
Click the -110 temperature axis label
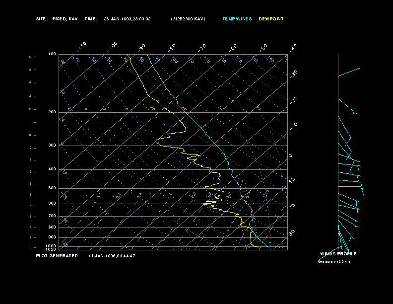82,46
